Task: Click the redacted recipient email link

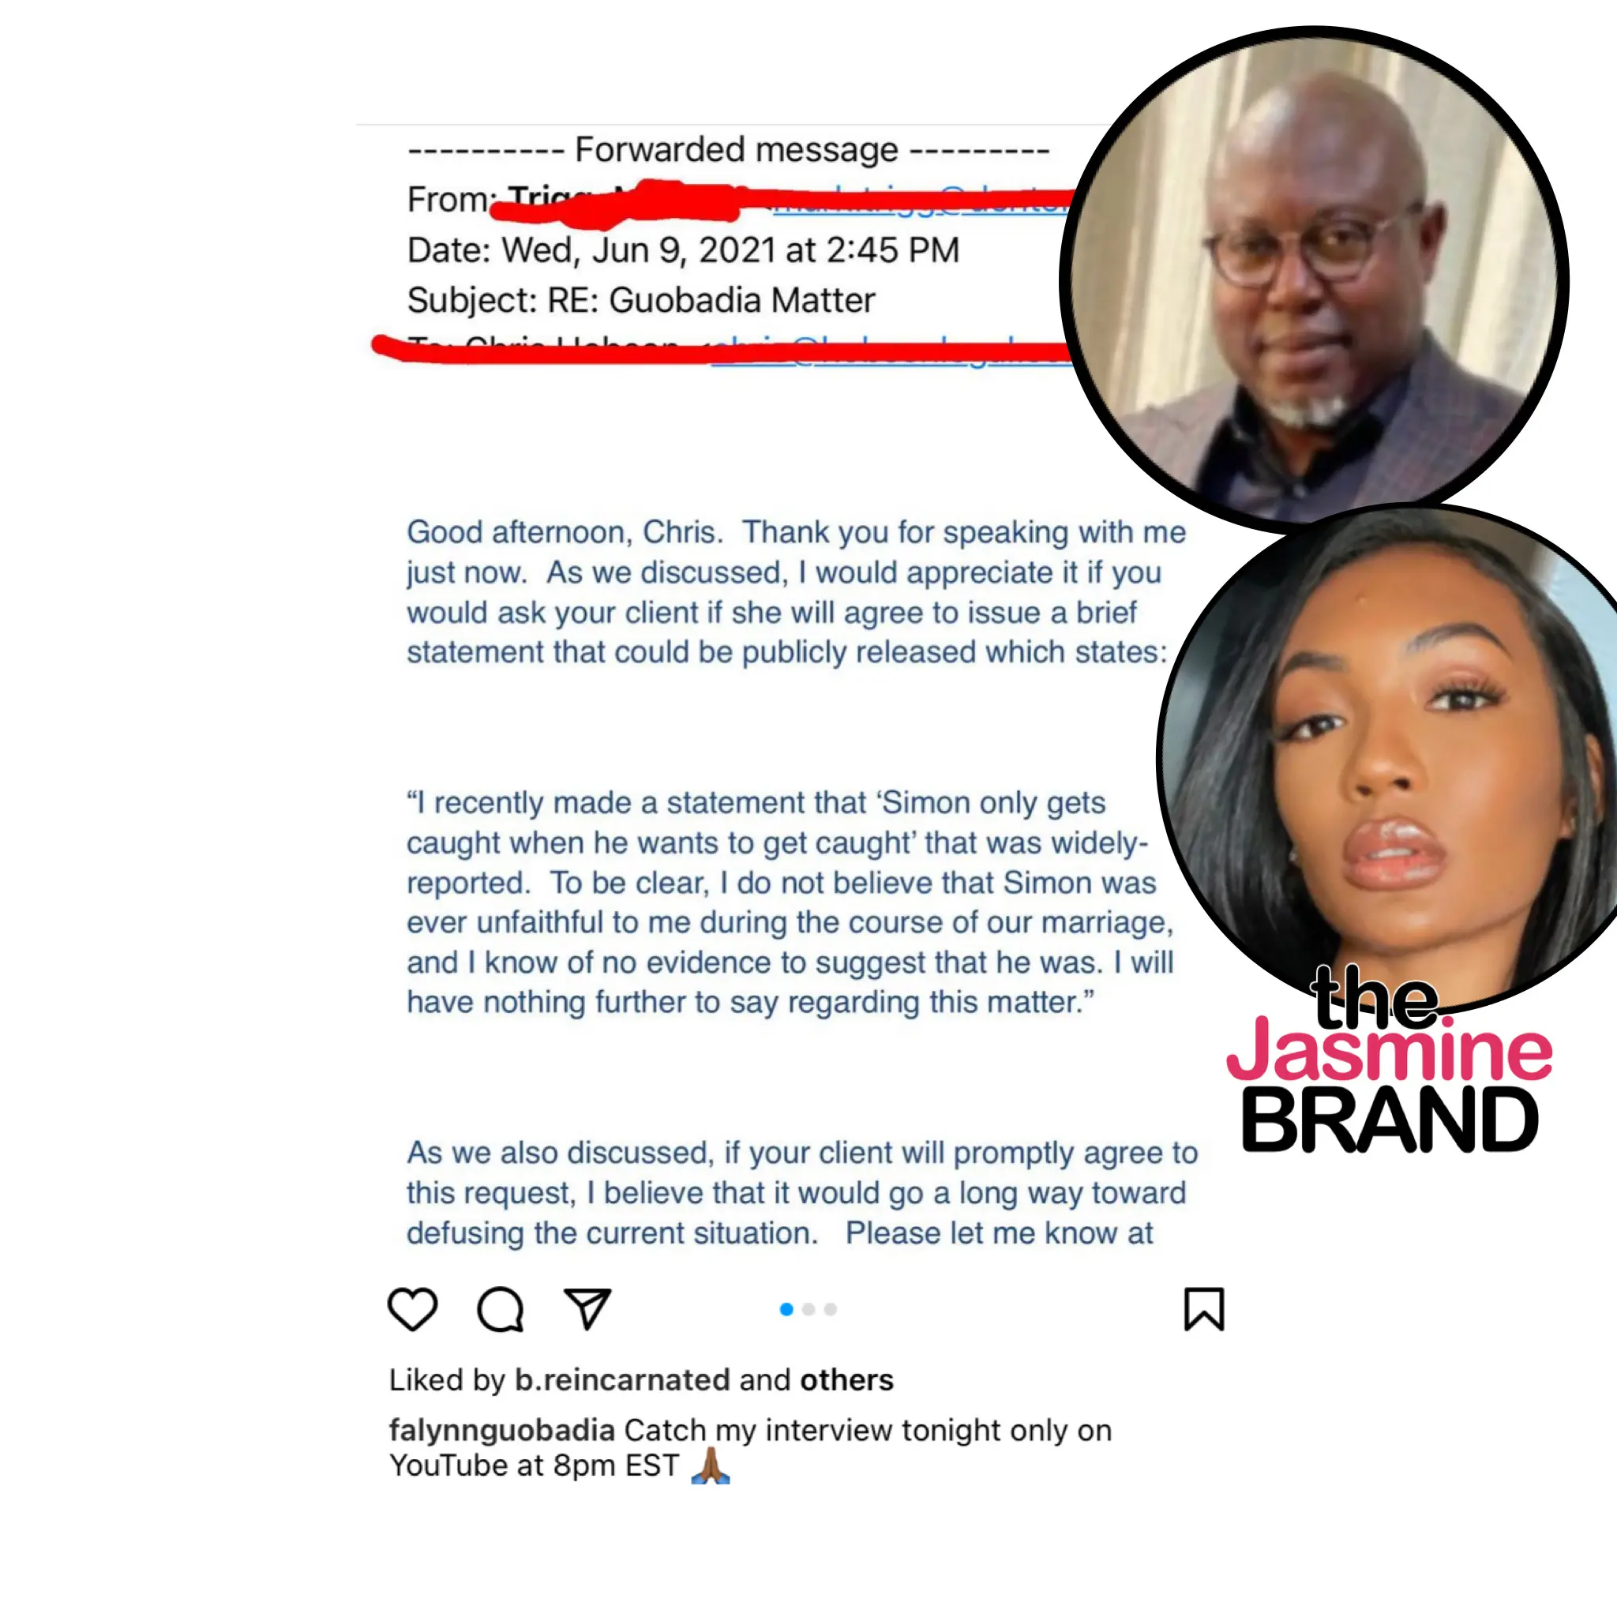Action: (x=891, y=350)
